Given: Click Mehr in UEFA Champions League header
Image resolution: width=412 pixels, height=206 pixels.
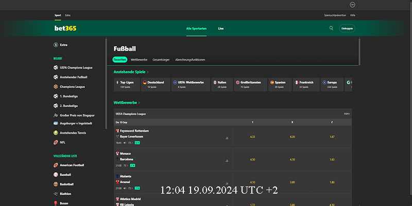Looking at the screenshot, I should 347,114.
